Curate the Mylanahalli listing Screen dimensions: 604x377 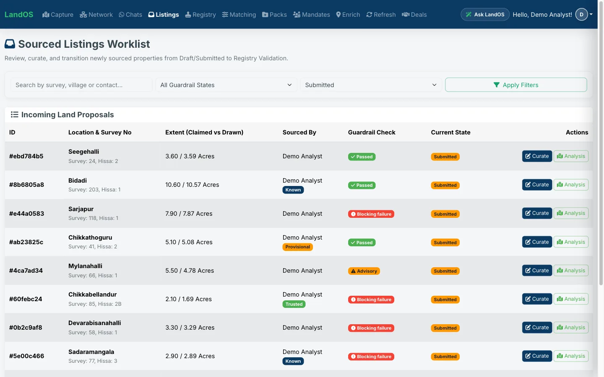coord(537,271)
